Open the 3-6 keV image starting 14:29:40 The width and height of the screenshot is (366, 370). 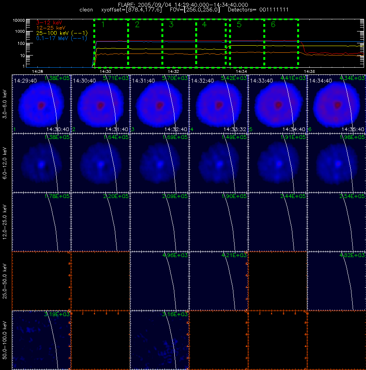(x=41, y=104)
